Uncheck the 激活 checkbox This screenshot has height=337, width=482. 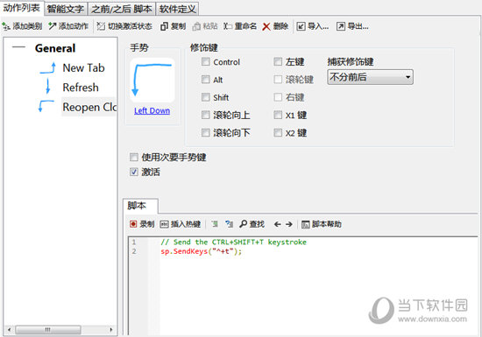coord(134,172)
